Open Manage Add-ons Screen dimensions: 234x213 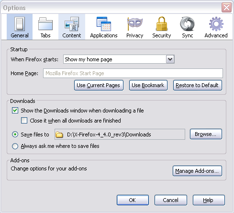click(x=197, y=171)
